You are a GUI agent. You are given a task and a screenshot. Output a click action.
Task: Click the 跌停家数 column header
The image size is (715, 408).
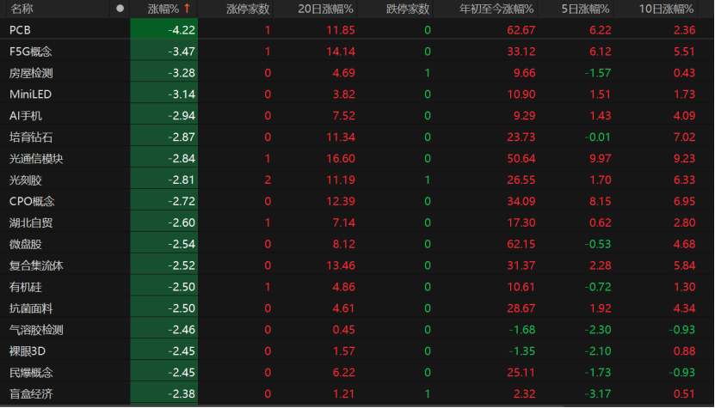click(408, 9)
